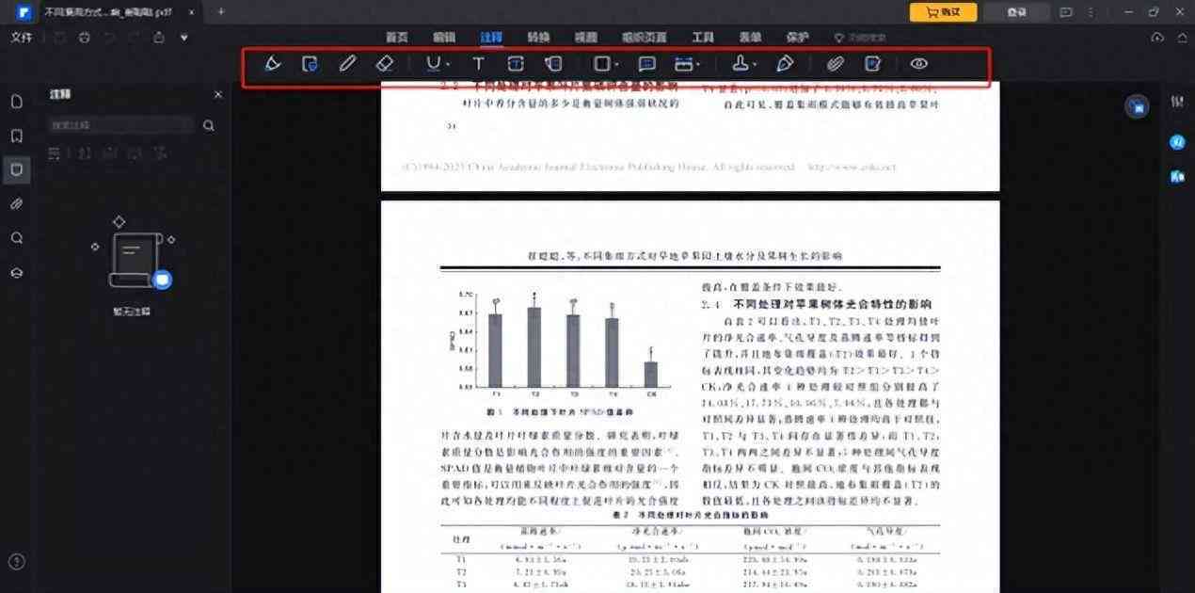Open the attachments sidebar panel

(x=17, y=204)
